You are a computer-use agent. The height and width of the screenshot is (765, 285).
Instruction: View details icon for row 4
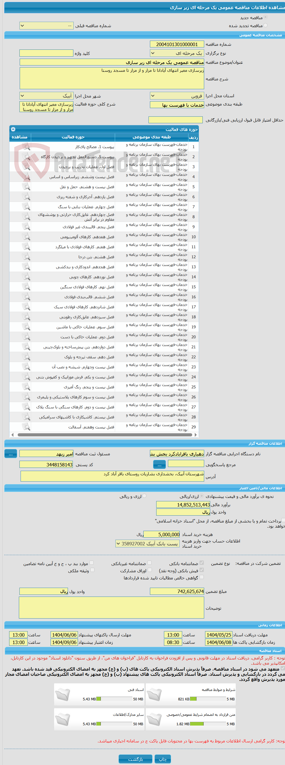coord(26,177)
